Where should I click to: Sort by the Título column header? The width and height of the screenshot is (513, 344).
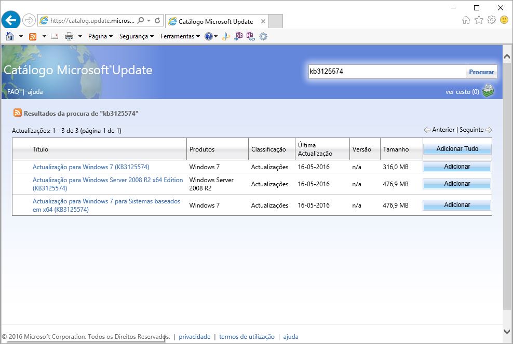coord(40,149)
